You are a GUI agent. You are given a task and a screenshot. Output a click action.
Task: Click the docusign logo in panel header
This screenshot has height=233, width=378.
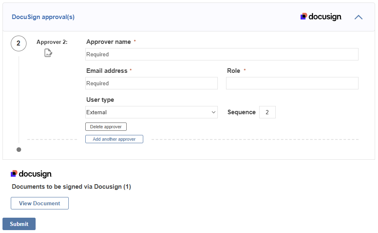tap(321, 17)
